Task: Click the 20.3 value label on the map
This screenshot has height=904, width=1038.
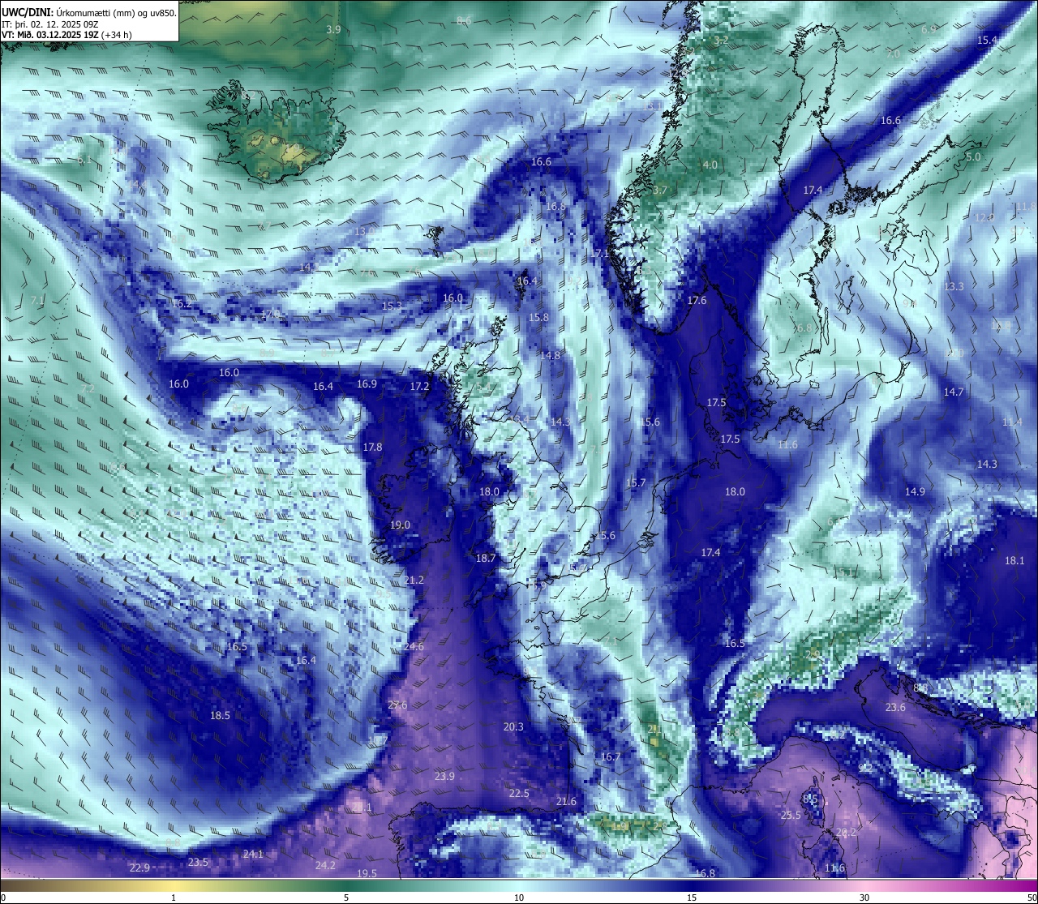Action: [x=513, y=727]
